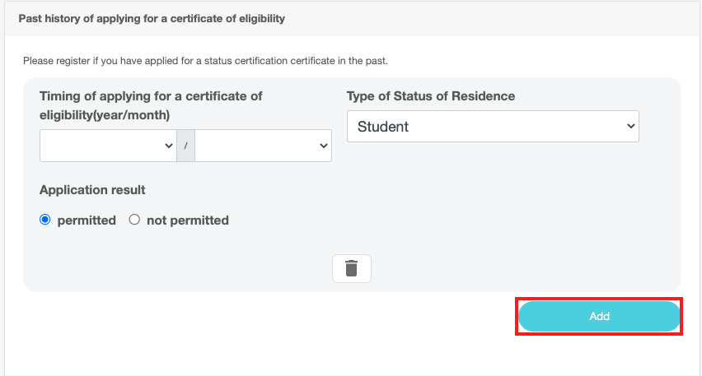Image resolution: width=702 pixels, height=376 pixels.
Task: Click the Add button
Action: [x=599, y=316]
